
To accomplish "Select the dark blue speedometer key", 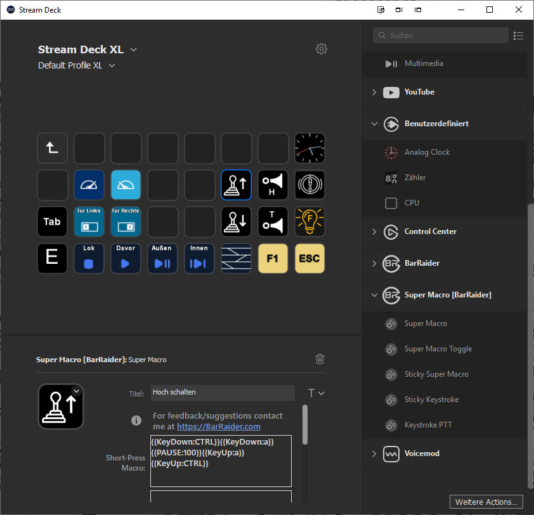I will [89, 185].
